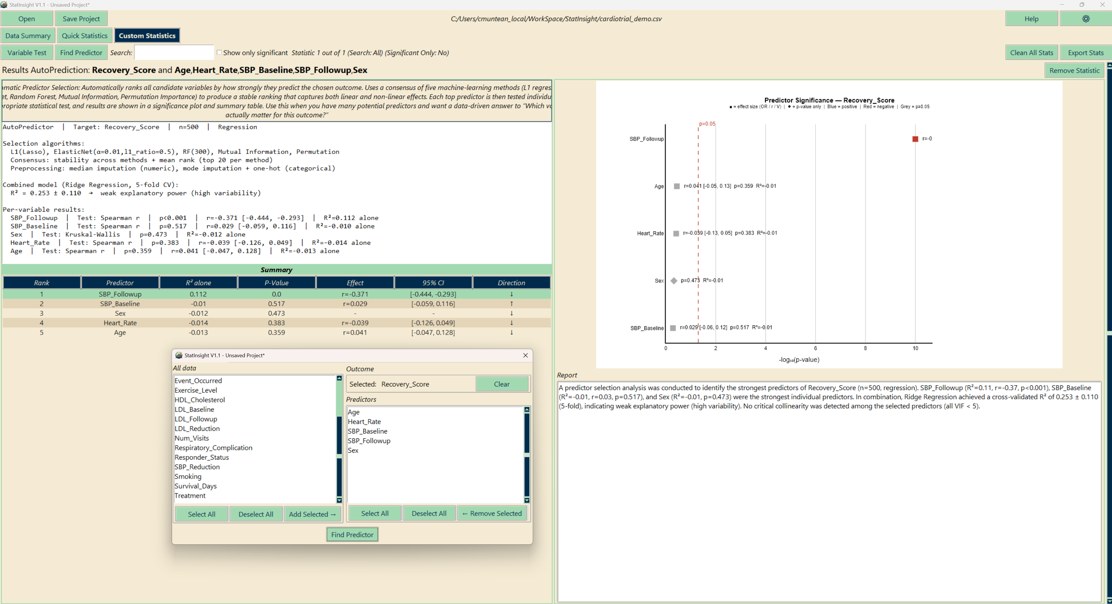Click the Predictor column header

tap(120, 282)
